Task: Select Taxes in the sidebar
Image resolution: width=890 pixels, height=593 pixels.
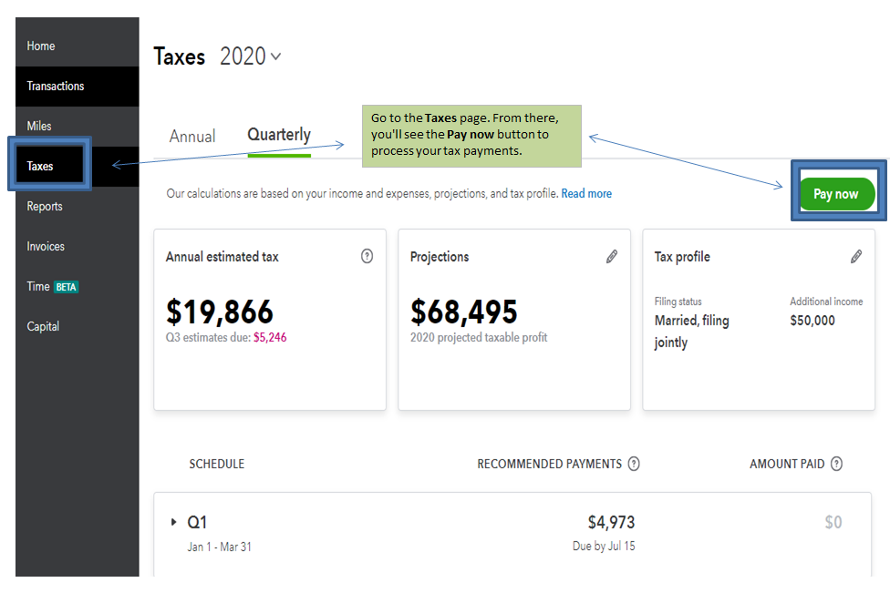Action: click(x=40, y=166)
